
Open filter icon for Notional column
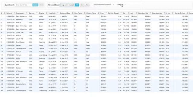(14, 13)
